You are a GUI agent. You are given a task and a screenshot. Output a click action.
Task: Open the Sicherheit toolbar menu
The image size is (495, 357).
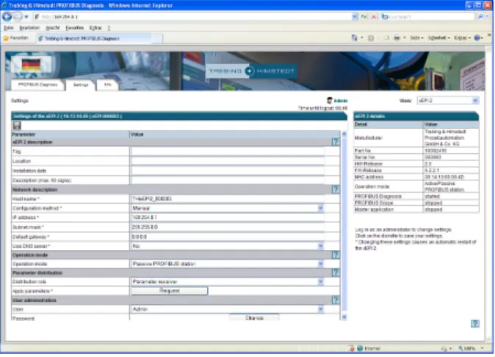pos(439,38)
